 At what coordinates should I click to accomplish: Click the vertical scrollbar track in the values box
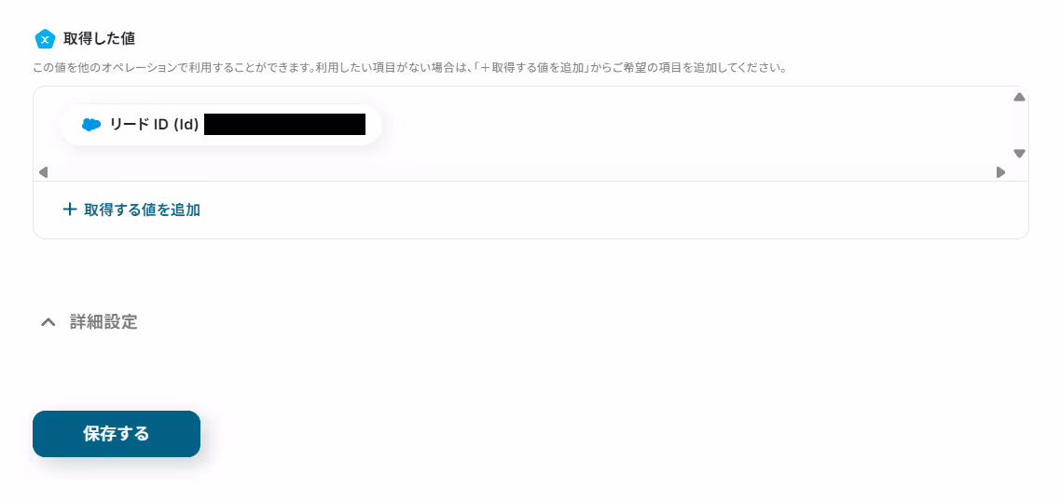(1019, 126)
